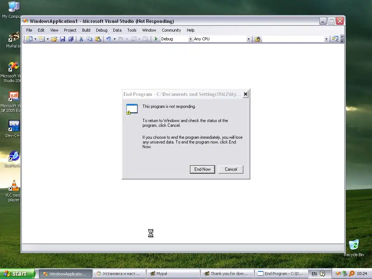Open the Help menu
This screenshot has height=279, width=372.
(190, 30)
